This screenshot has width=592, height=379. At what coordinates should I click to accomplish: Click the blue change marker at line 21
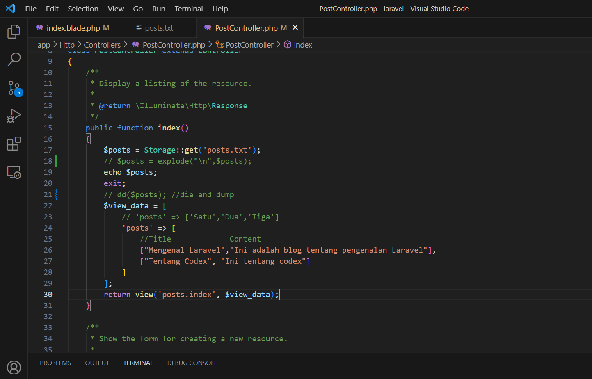pos(56,195)
